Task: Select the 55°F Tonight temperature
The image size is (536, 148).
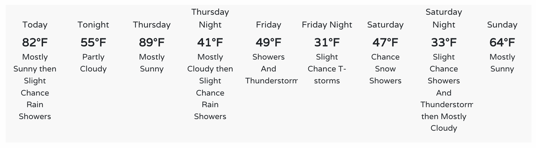Action: pyautogui.click(x=93, y=43)
